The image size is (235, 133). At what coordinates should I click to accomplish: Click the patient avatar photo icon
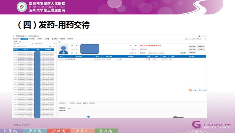point(63,49)
